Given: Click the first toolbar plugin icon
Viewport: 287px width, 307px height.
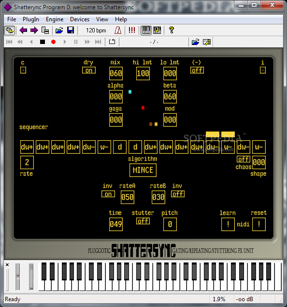Looking at the screenshot, I should [10, 30].
